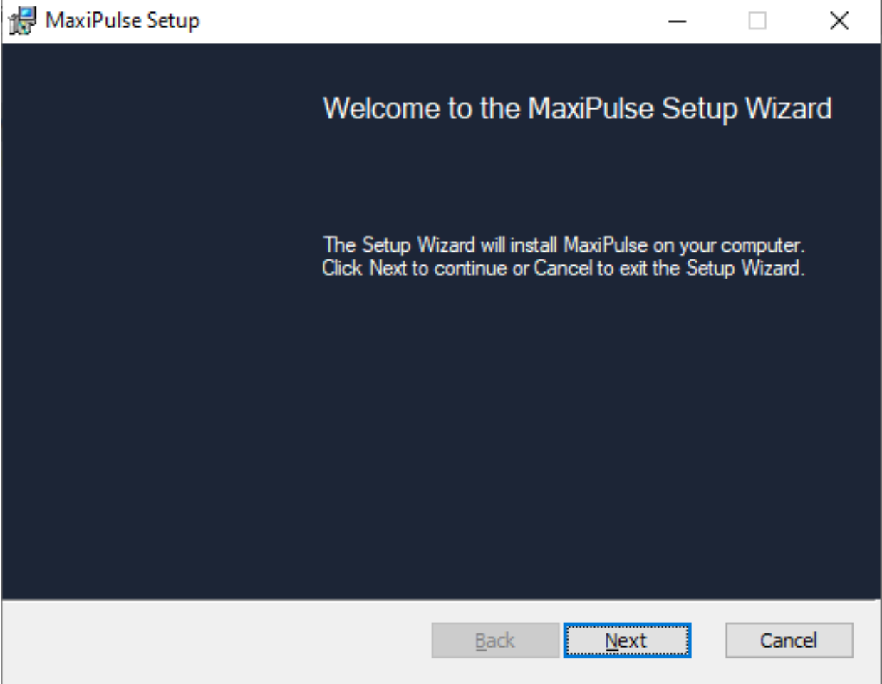Click empty title bar space beside the minimize button
The width and height of the screenshot is (882, 684).
[427, 21]
